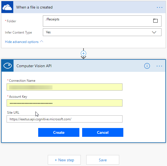Save the flow with Save button
This screenshot has height=166, width=167.
point(103,160)
